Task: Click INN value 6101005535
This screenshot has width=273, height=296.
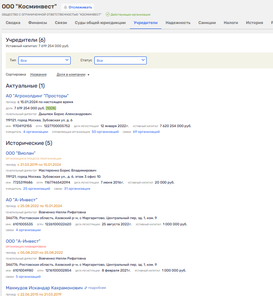Action: tap(23, 224)
